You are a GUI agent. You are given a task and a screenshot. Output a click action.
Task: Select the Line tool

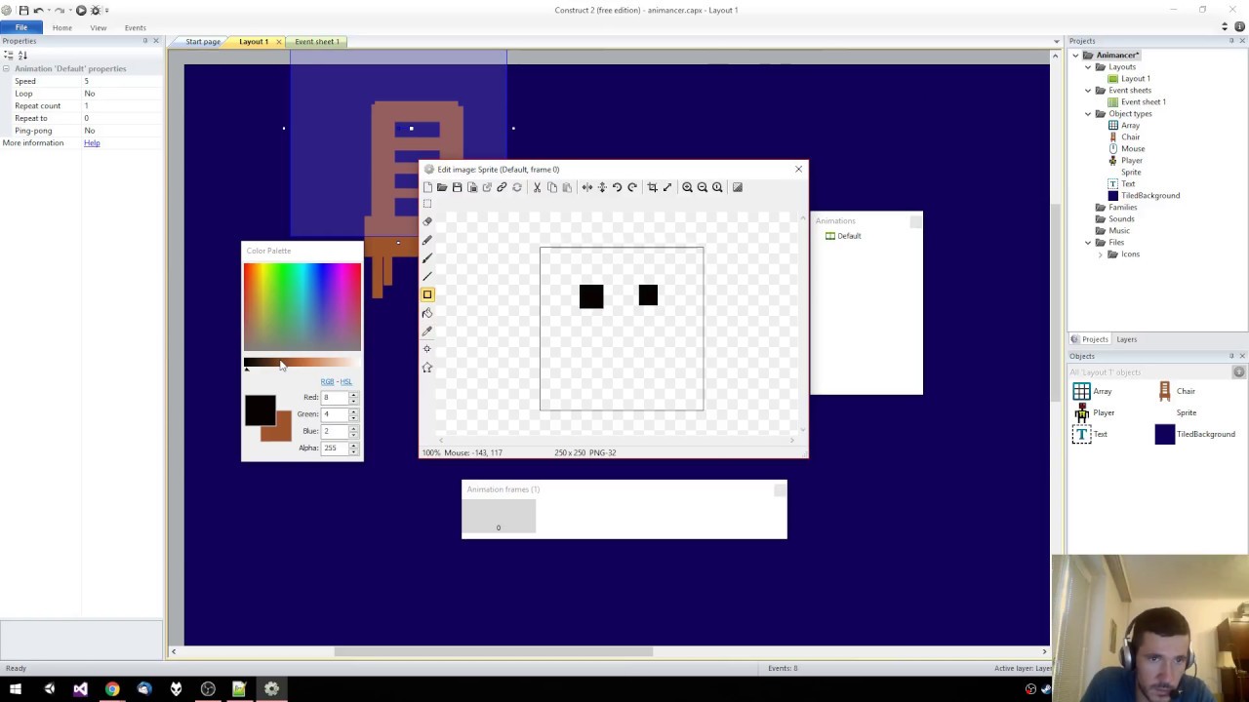(x=427, y=276)
